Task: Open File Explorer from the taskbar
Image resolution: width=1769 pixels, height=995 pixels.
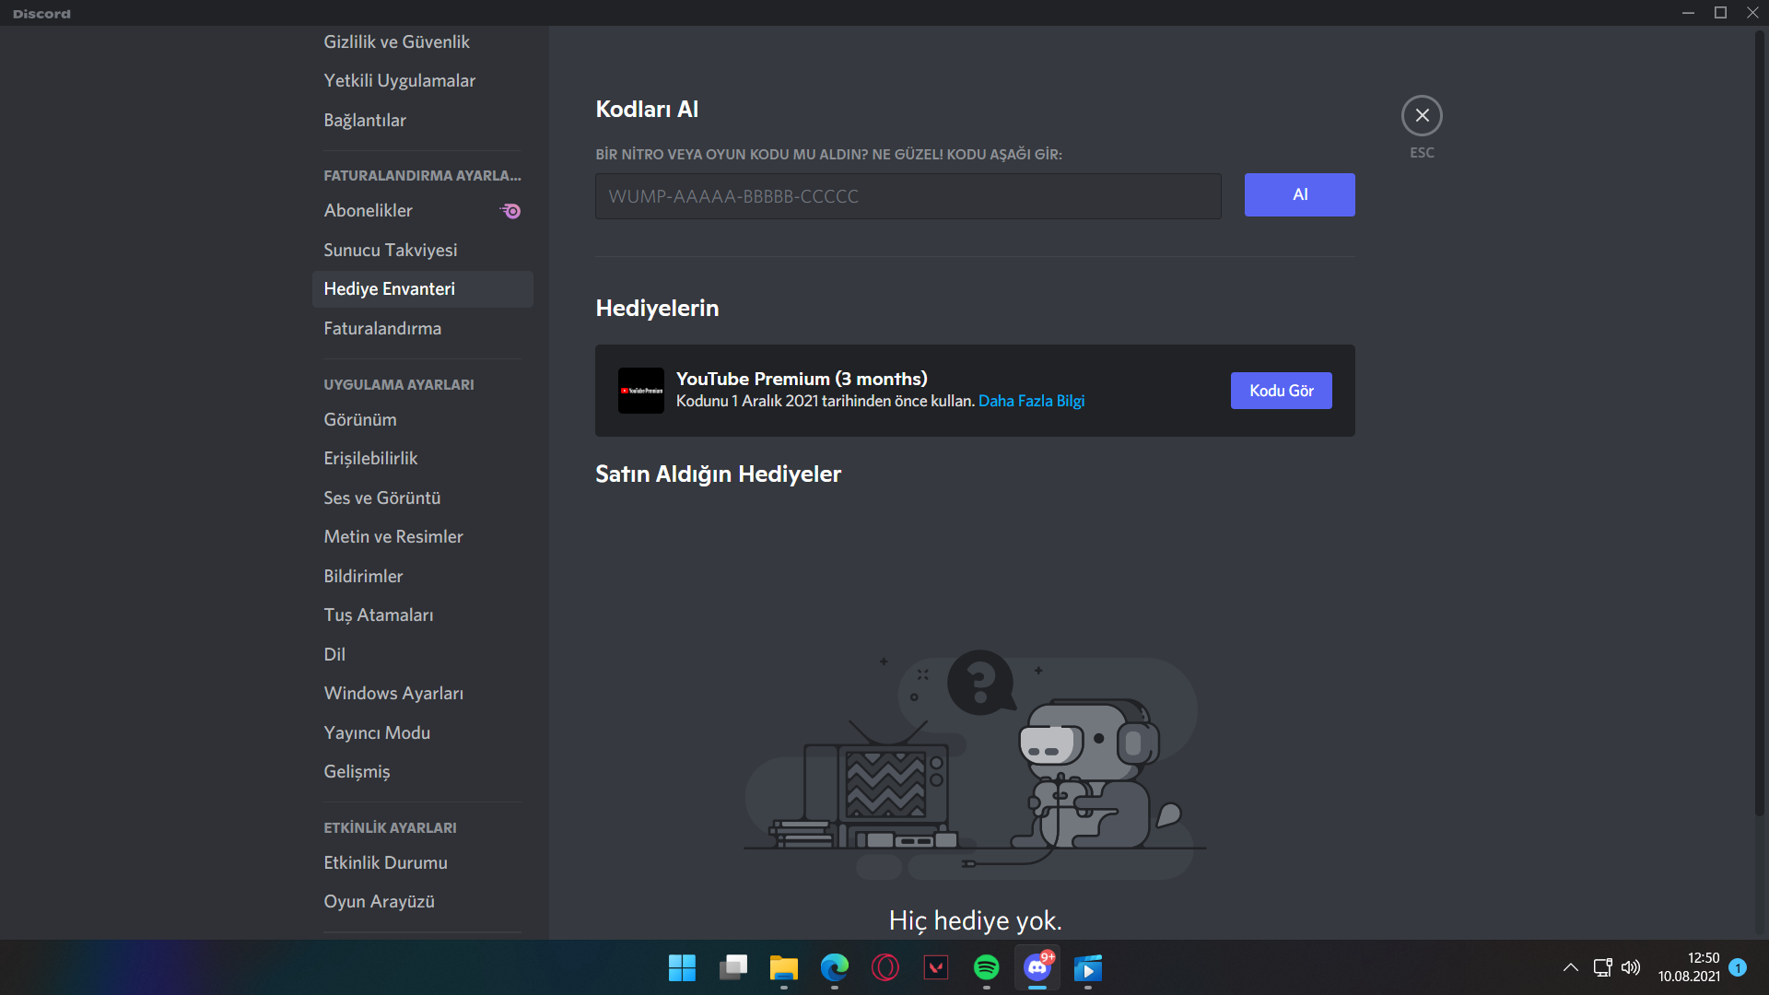Action: pos(783,967)
